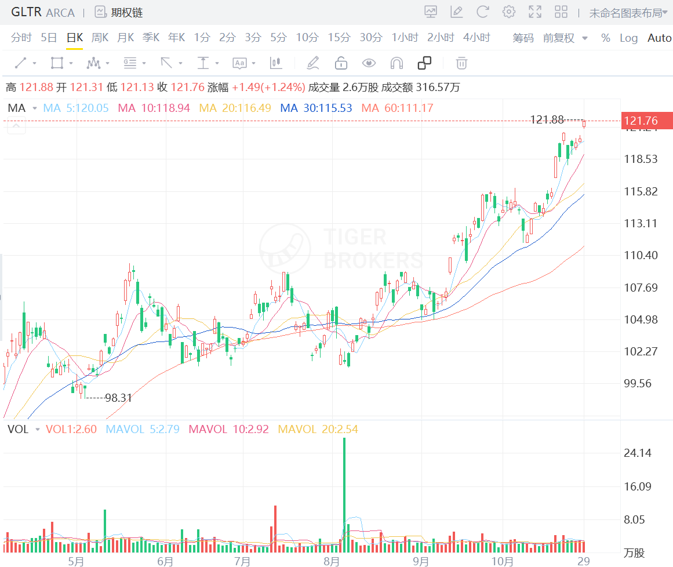673x567 pixels.
Task: Click the text annotation tool icon
Action: (x=239, y=63)
